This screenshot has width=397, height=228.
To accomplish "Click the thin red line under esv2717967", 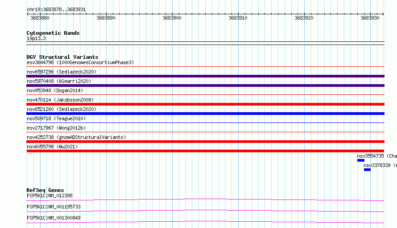I will (205, 132).
